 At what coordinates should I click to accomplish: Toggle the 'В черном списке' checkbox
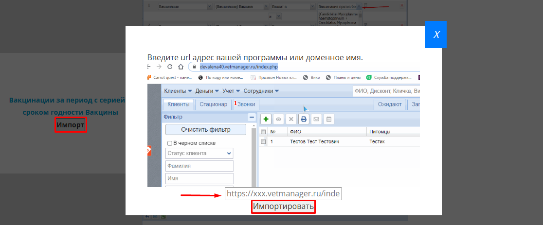click(x=169, y=143)
